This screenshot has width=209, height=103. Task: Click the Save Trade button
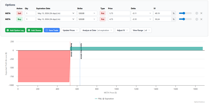[x=52, y=30]
